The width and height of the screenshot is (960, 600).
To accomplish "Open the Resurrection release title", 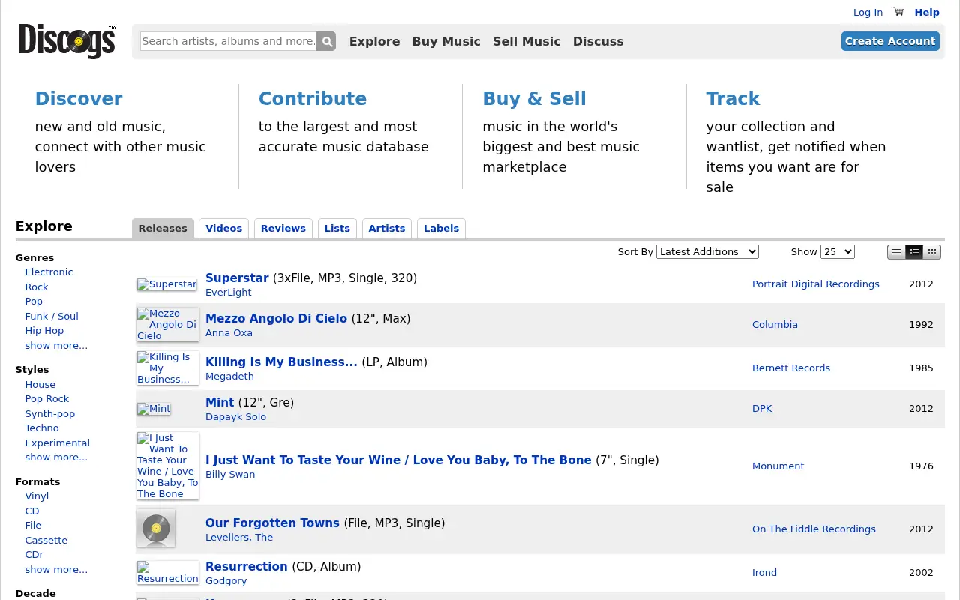I will 247,567.
